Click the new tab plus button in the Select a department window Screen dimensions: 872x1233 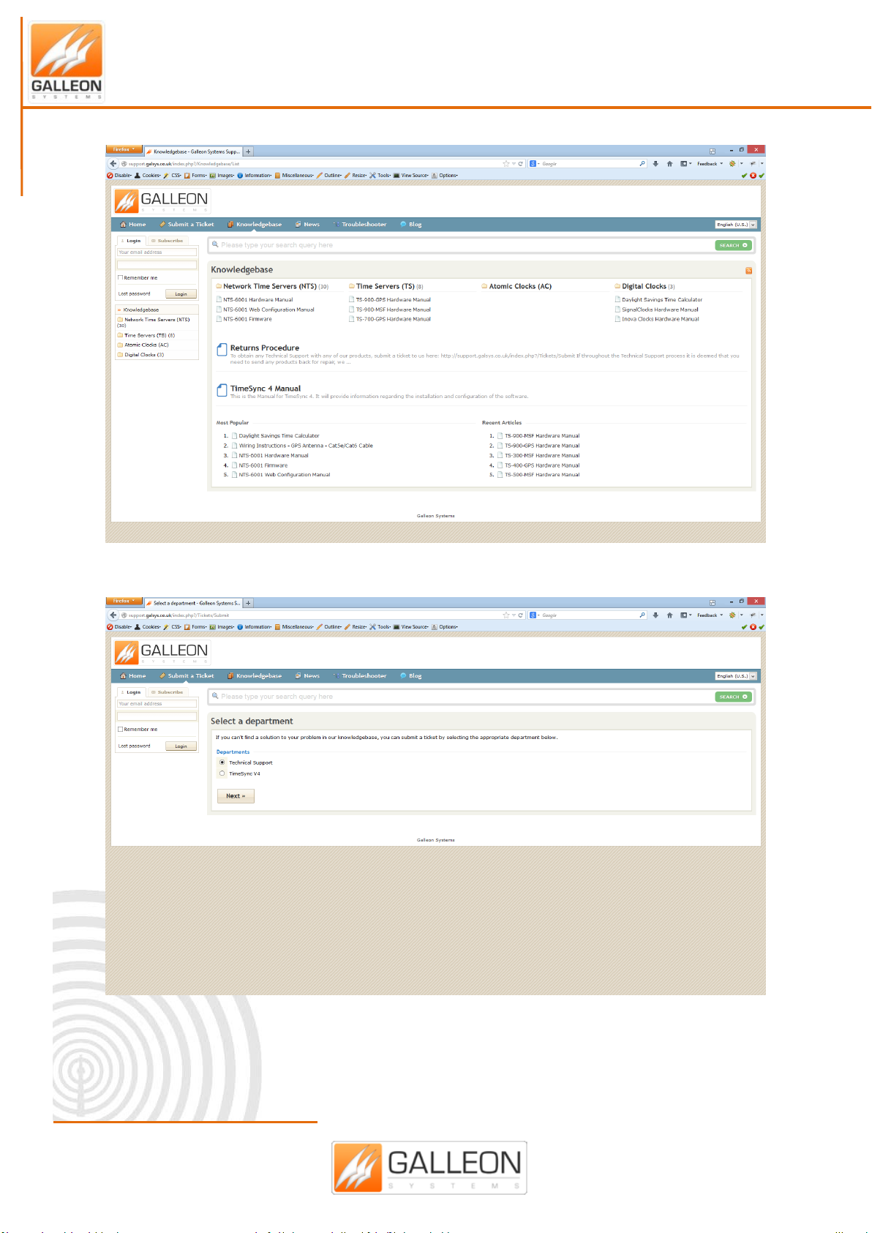point(249,603)
